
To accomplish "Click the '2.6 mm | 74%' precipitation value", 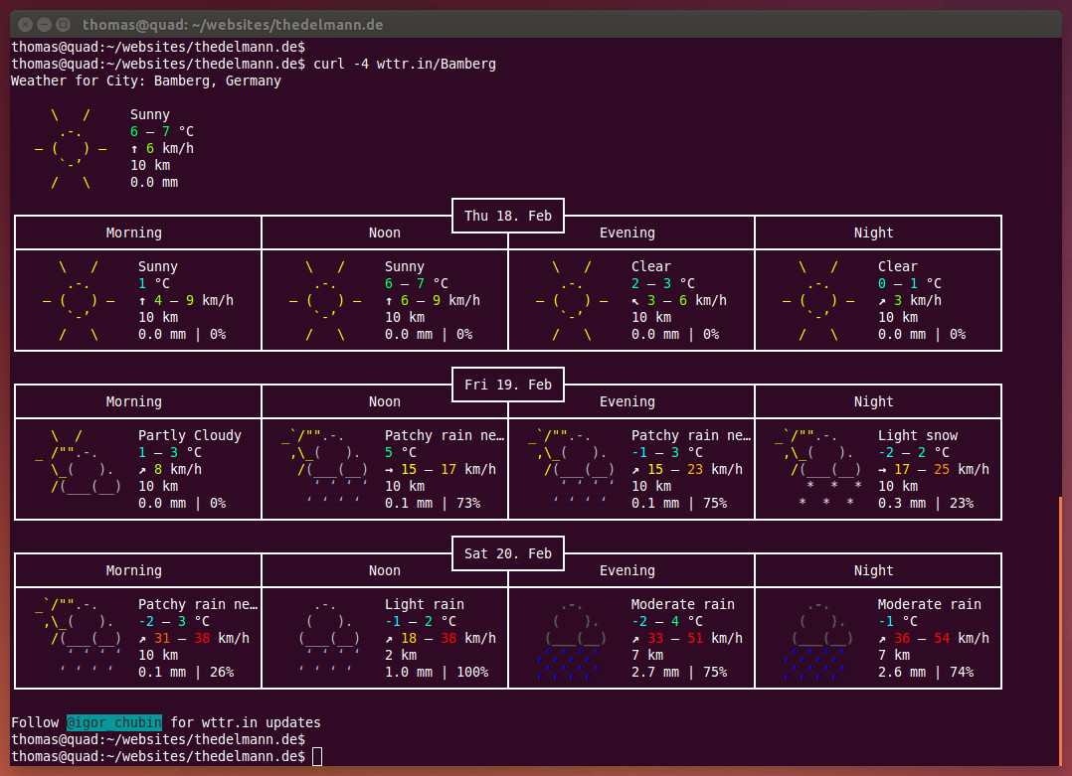I will tap(927, 672).
